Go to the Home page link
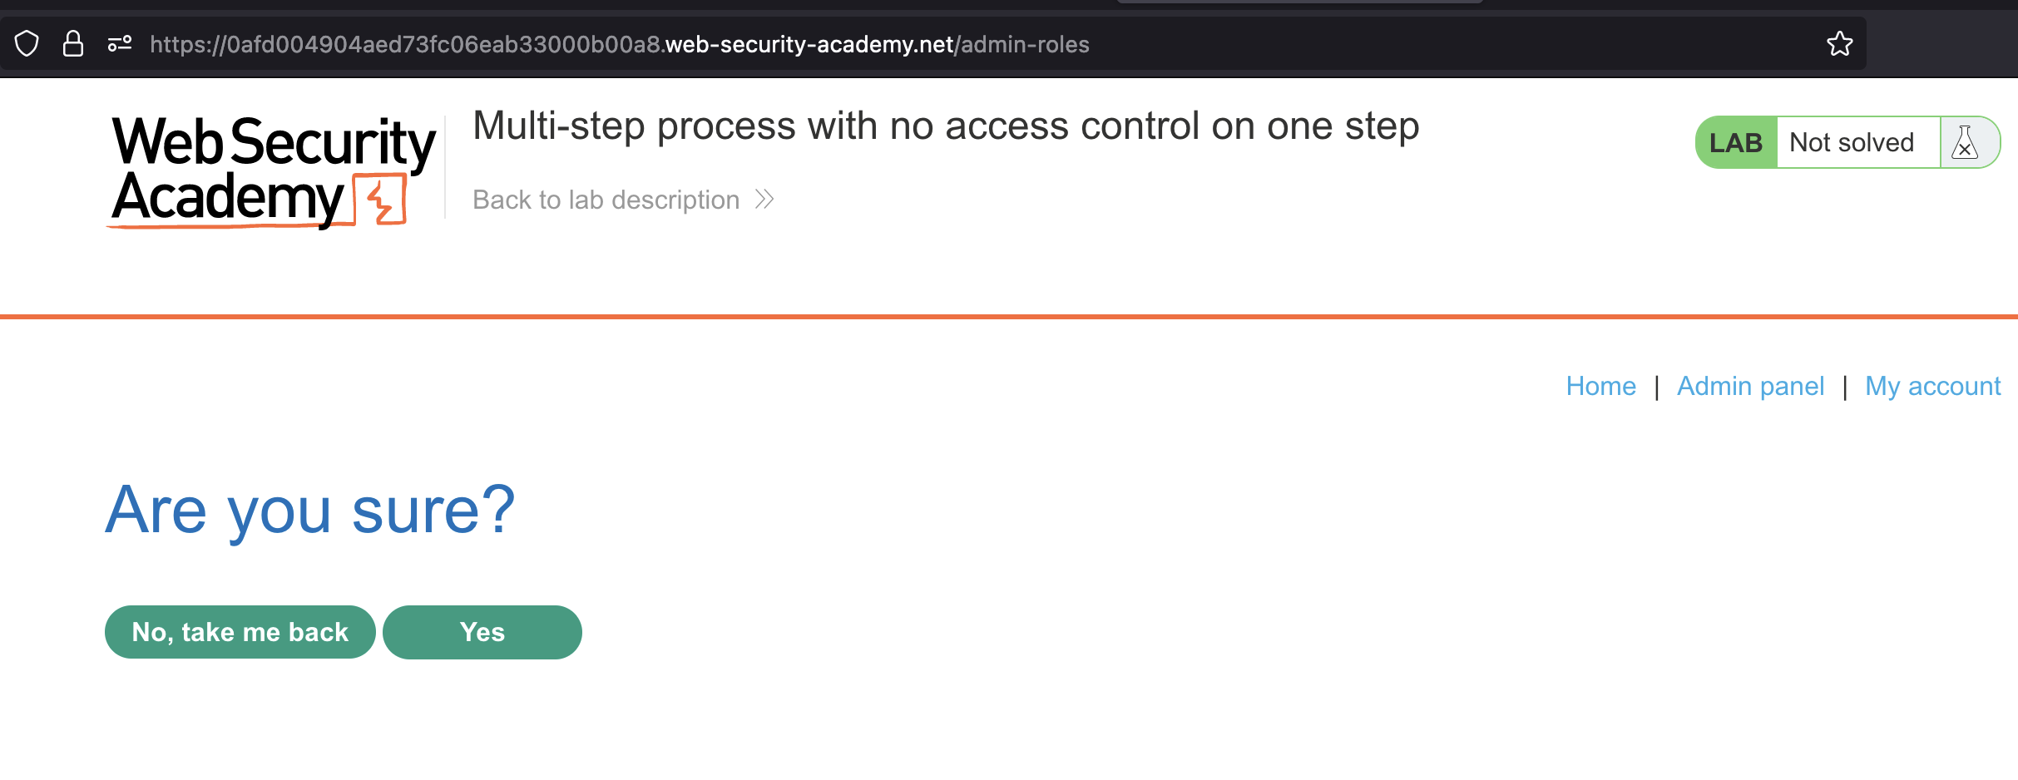Image resolution: width=2018 pixels, height=780 pixels. click(1600, 386)
